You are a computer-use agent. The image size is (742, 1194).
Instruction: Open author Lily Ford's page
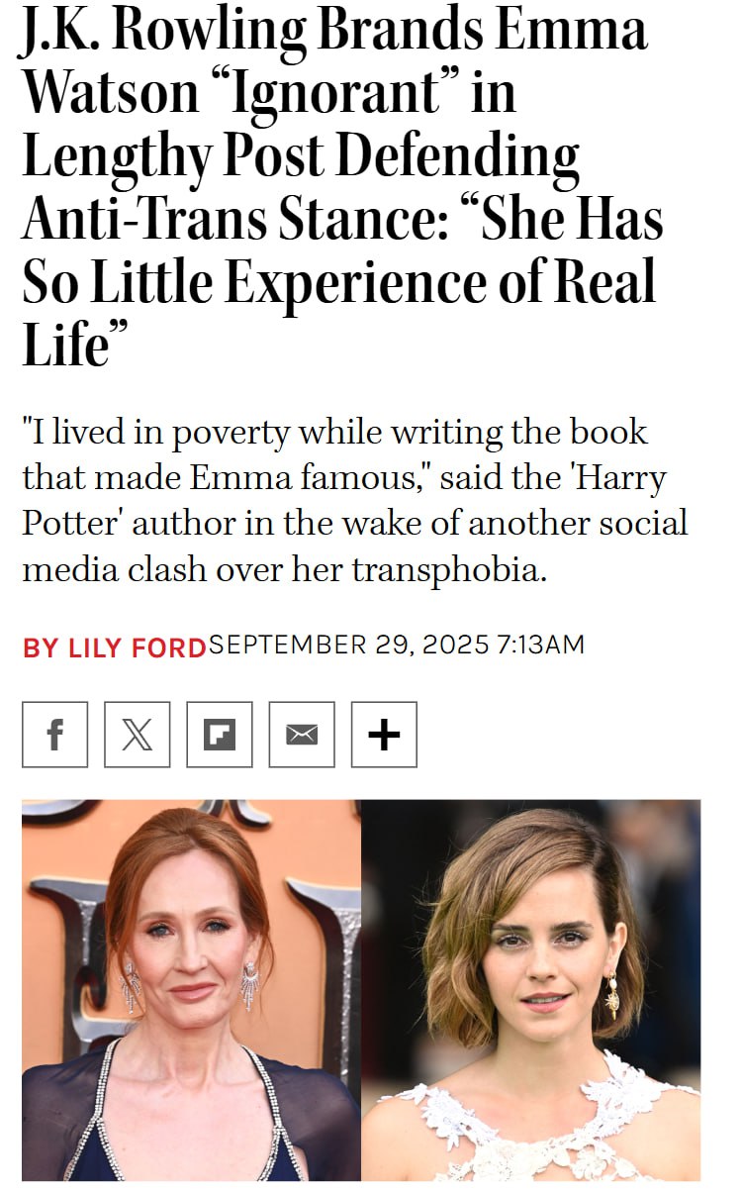(x=137, y=647)
